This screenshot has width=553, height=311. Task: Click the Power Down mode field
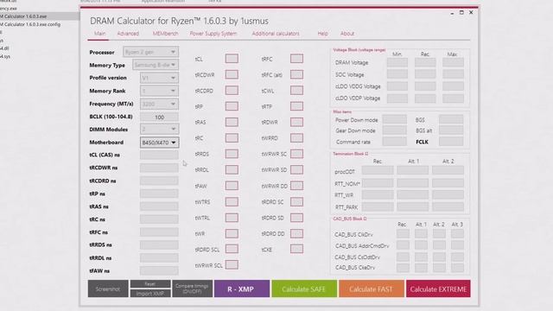click(x=395, y=119)
